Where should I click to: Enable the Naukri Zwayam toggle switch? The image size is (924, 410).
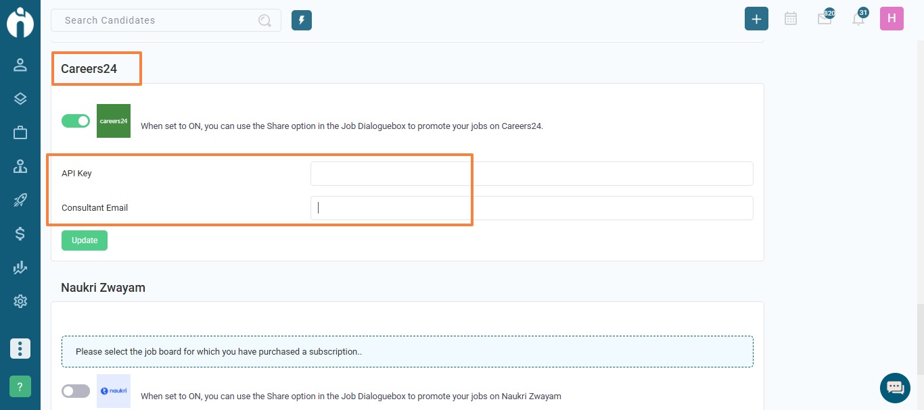click(x=76, y=391)
